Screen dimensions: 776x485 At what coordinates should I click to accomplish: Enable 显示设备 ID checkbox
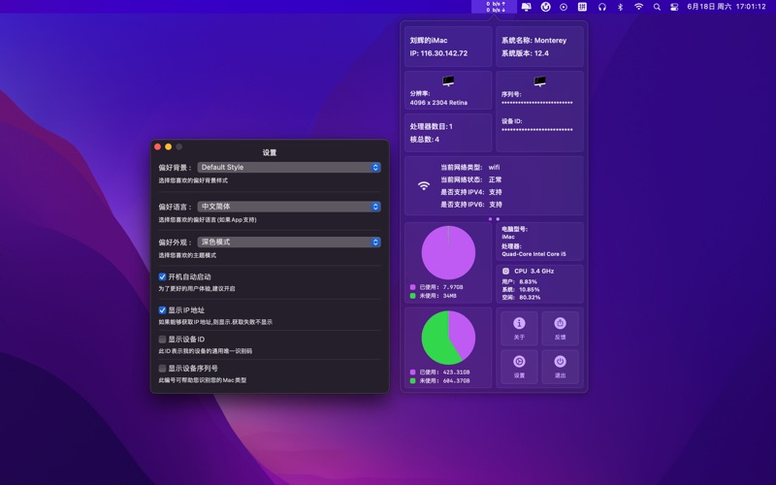coord(162,339)
